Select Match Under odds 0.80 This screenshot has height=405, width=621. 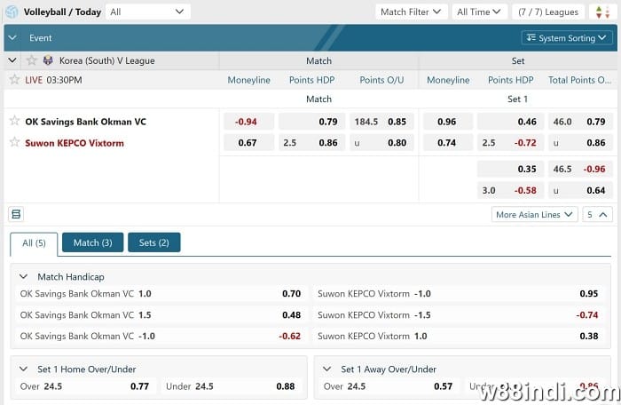(381, 143)
